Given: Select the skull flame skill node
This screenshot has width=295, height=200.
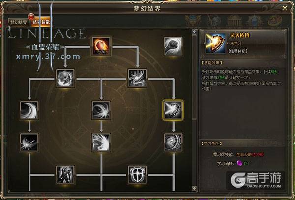Looking at the screenshot, I should (65, 78).
